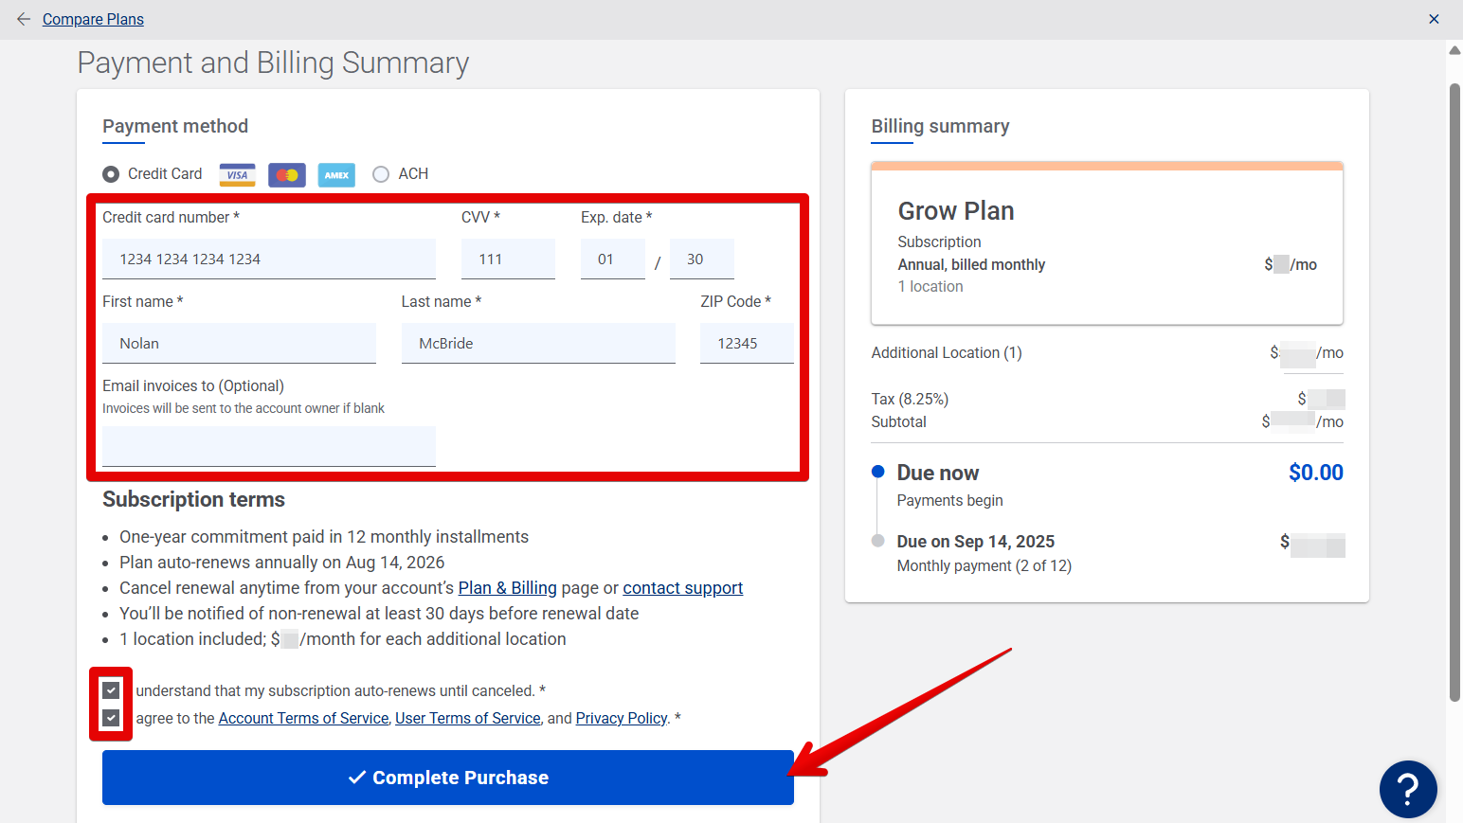Viewport: 1463px width, 823px height.
Task: Open the help question mark icon
Action: pos(1408,789)
